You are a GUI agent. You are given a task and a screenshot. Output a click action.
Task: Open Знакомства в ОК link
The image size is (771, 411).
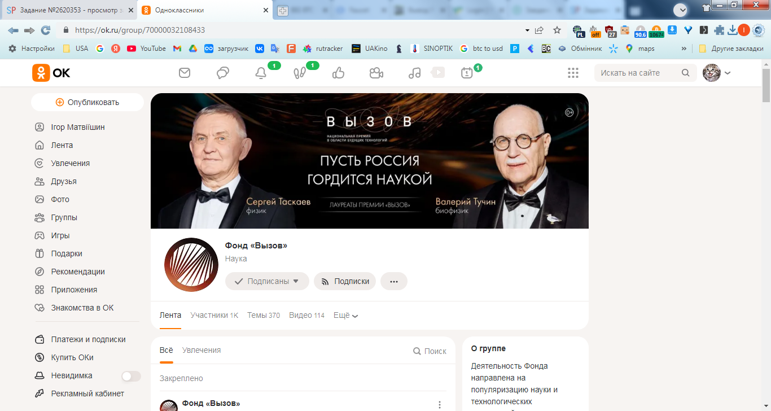tap(82, 308)
